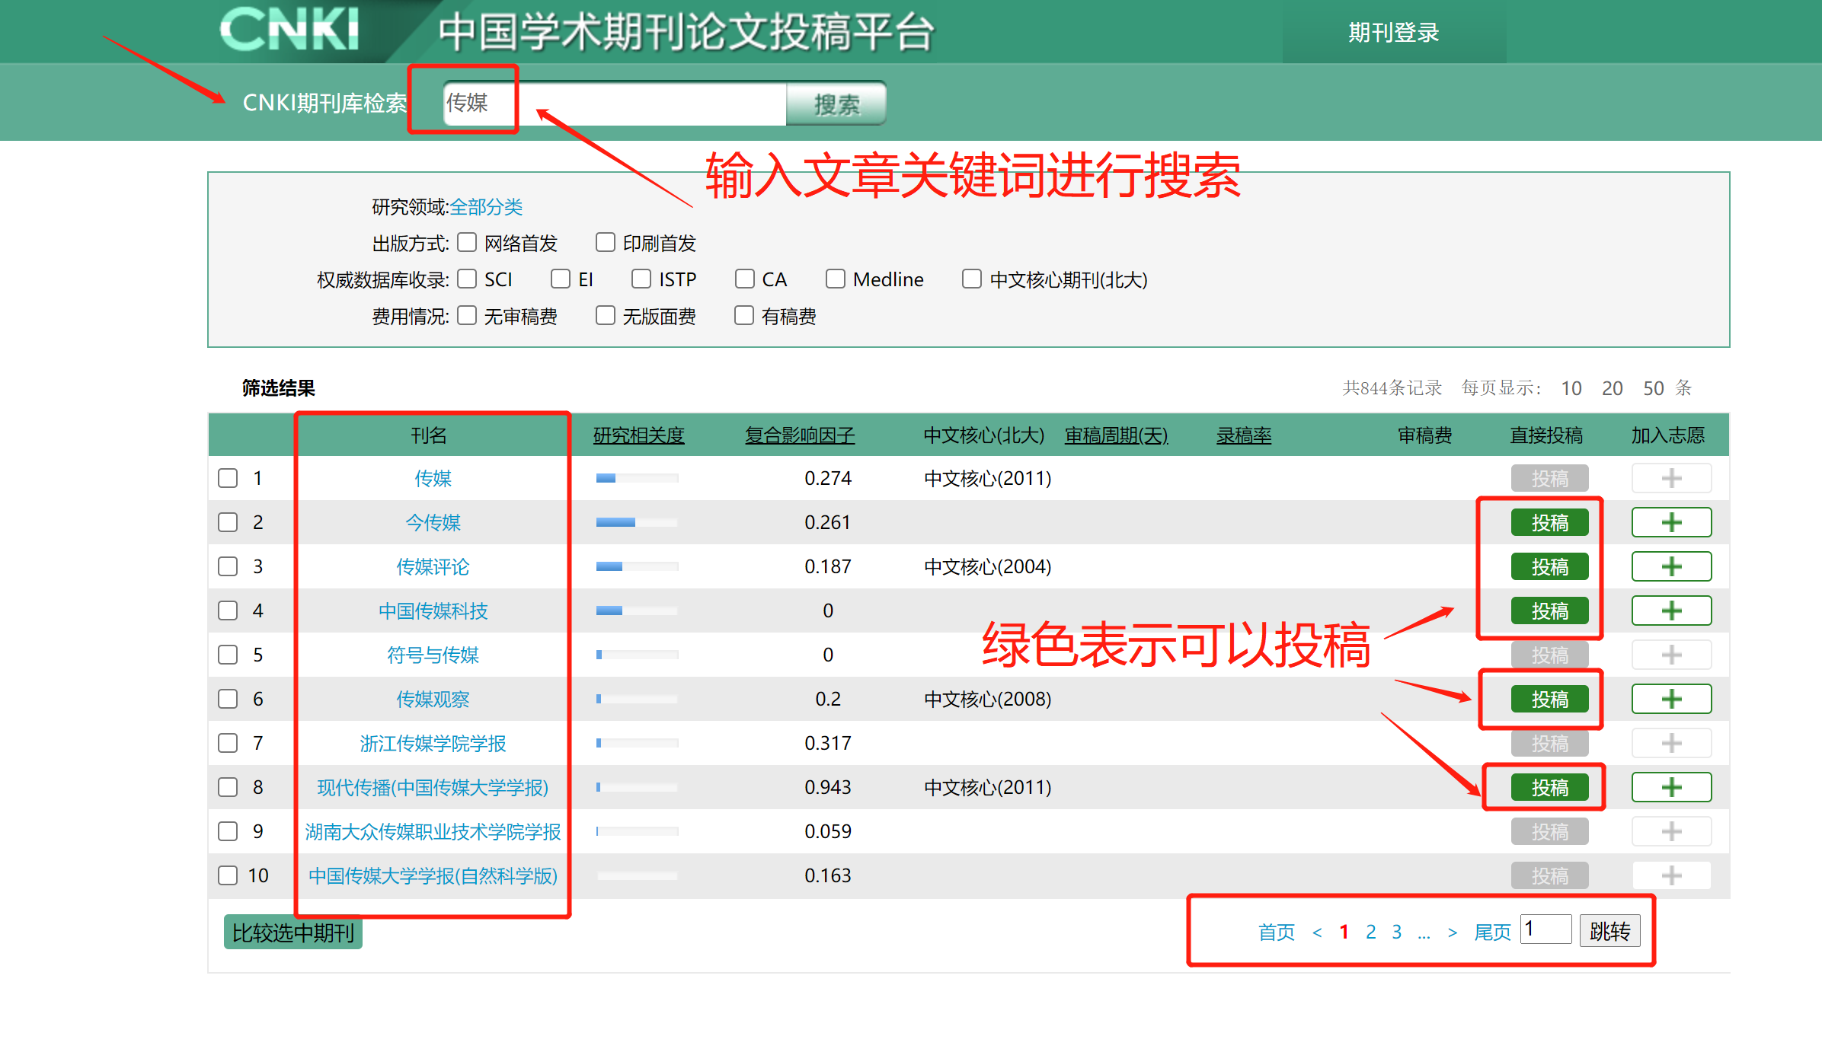This screenshot has height=1052, width=1822.
Task: Select row 6 传媒观察 checkbox
Action: coord(228,699)
